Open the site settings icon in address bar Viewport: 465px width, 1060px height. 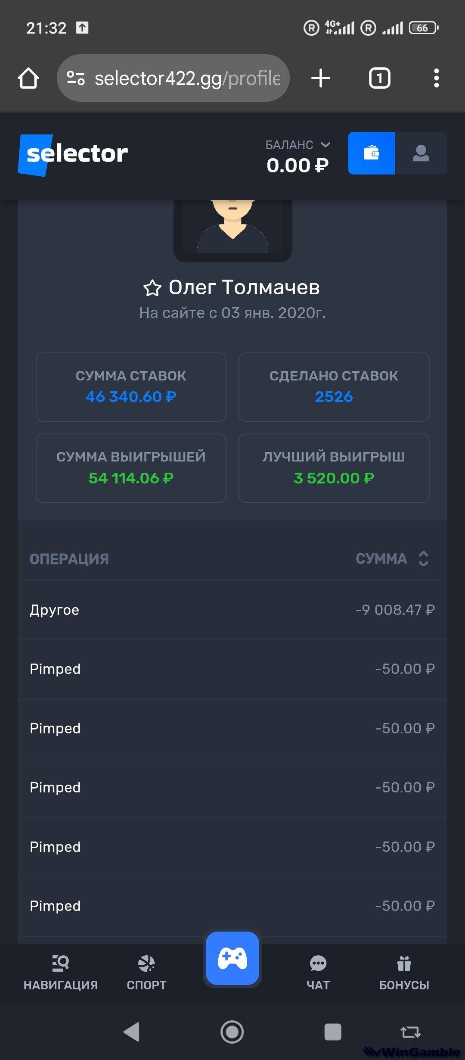[76, 78]
